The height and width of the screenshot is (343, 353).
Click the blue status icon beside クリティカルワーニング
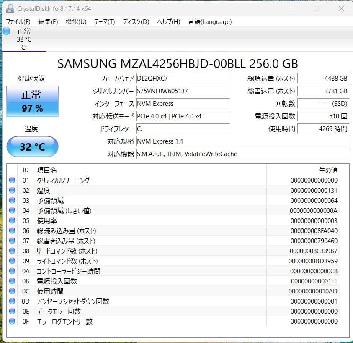[13, 180]
